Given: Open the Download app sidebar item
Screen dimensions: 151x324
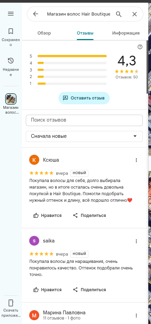Looking at the screenshot, I should pyautogui.click(x=11, y=308).
